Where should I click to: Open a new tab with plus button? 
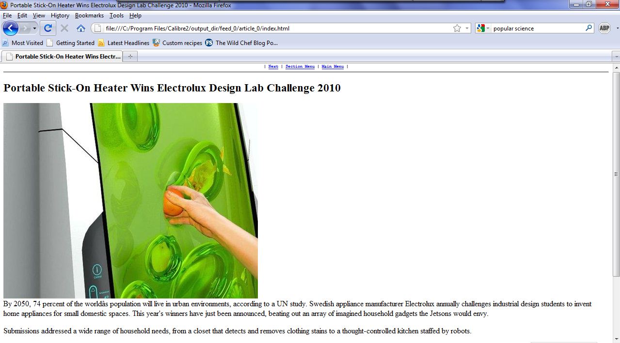[x=130, y=57]
